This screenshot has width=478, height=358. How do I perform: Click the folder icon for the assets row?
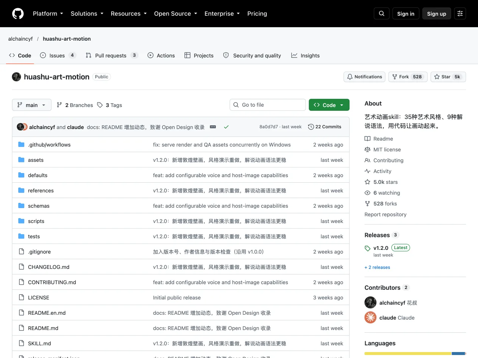tap(21, 160)
